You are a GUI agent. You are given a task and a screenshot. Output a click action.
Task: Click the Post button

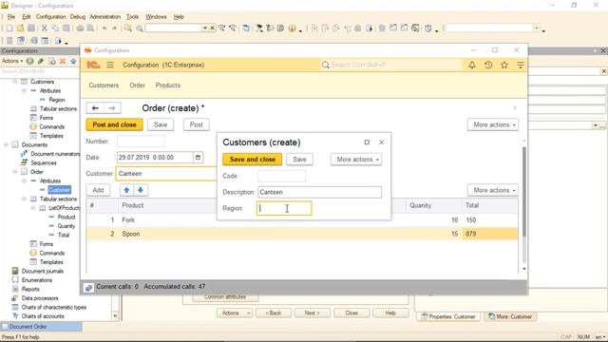(x=197, y=124)
